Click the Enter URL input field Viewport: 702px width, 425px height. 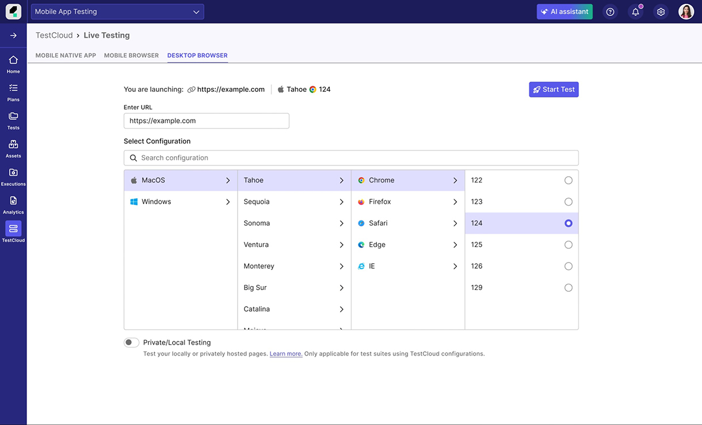[207, 121]
